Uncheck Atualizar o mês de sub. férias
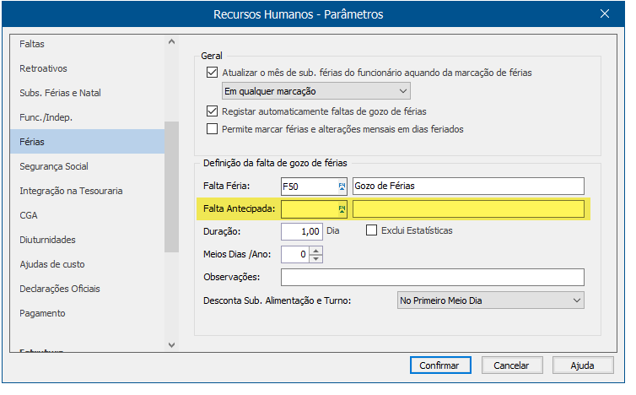This screenshot has width=636, height=395. coord(212,73)
